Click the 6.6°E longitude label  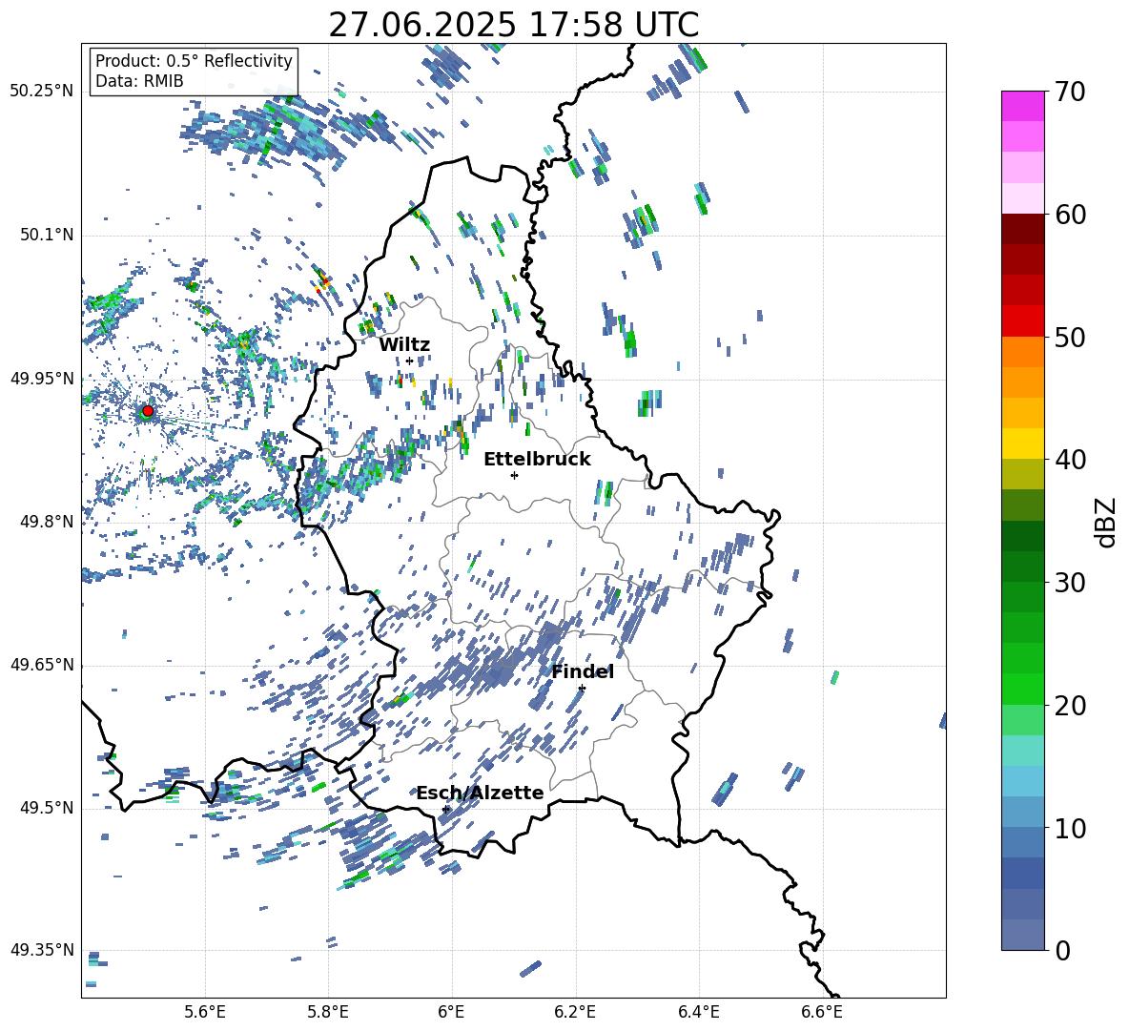pyautogui.click(x=822, y=1012)
